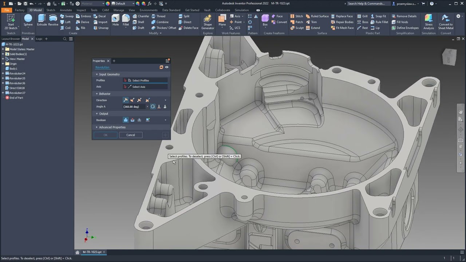Viewport: 466px width, 262px height.
Task: Start the Revolve tool
Action: [x=53, y=20]
